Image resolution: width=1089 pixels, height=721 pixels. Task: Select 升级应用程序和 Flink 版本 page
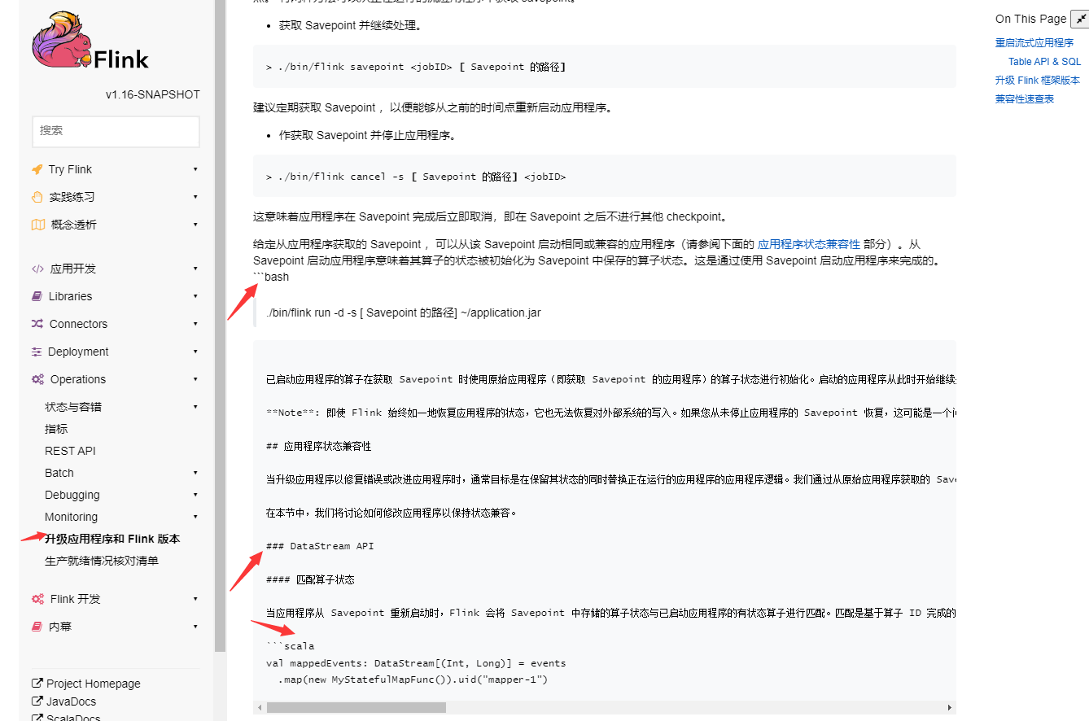click(x=112, y=539)
